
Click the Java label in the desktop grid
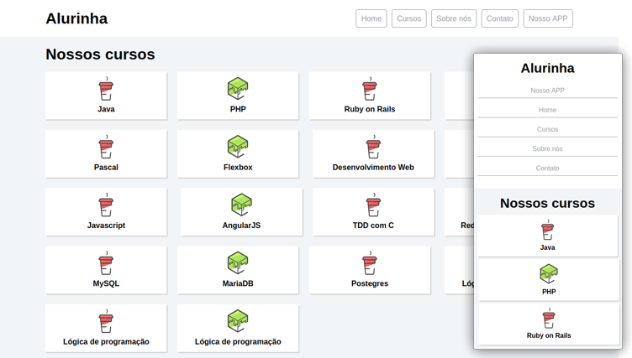point(106,109)
